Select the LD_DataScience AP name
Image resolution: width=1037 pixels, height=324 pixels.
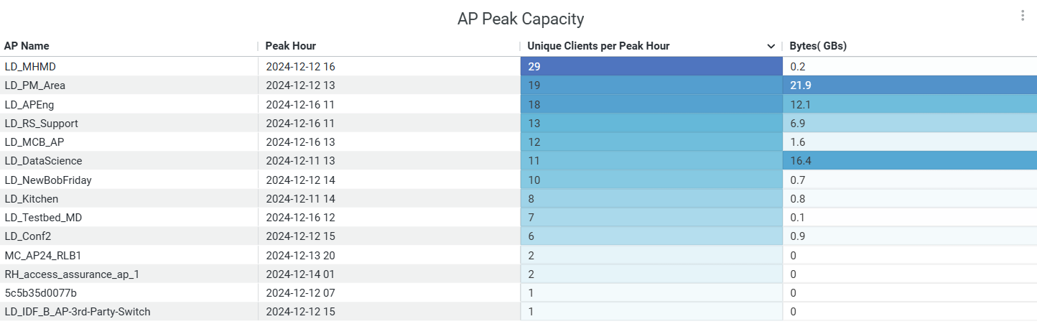pos(43,161)
